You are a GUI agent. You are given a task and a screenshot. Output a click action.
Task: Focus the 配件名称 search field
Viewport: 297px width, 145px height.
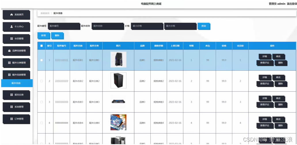[108, 26]
